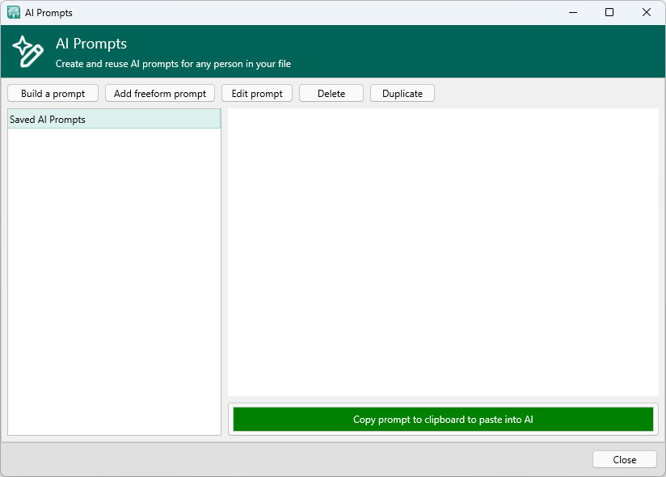Click the 'Create and reuse AI prompts' subtitle
The height and width of the screenshot is (477, 666).
[x=173, y=63]
